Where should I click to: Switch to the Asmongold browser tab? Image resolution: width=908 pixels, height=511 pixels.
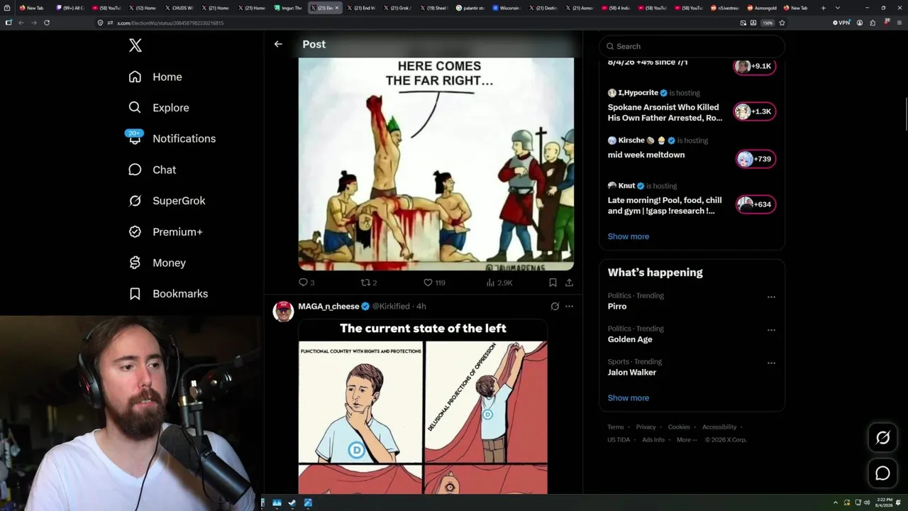[x=763, y=8]
